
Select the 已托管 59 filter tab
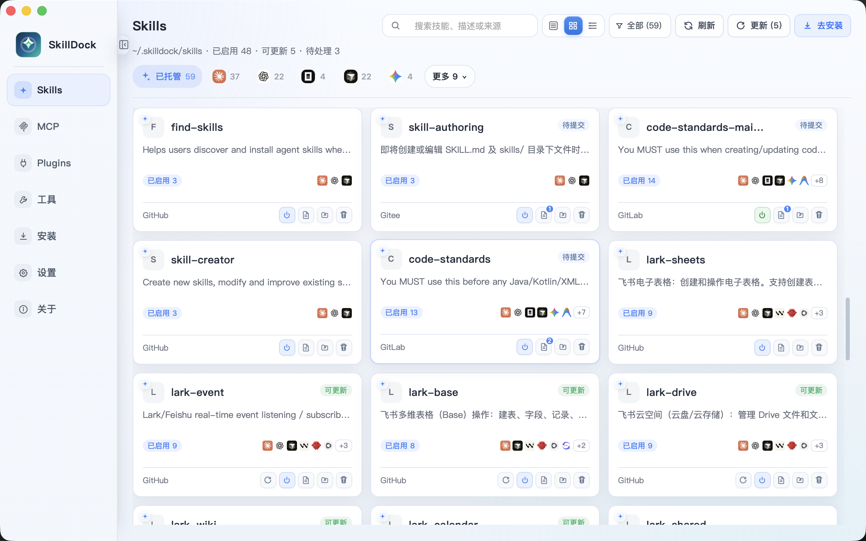point(167,76)
